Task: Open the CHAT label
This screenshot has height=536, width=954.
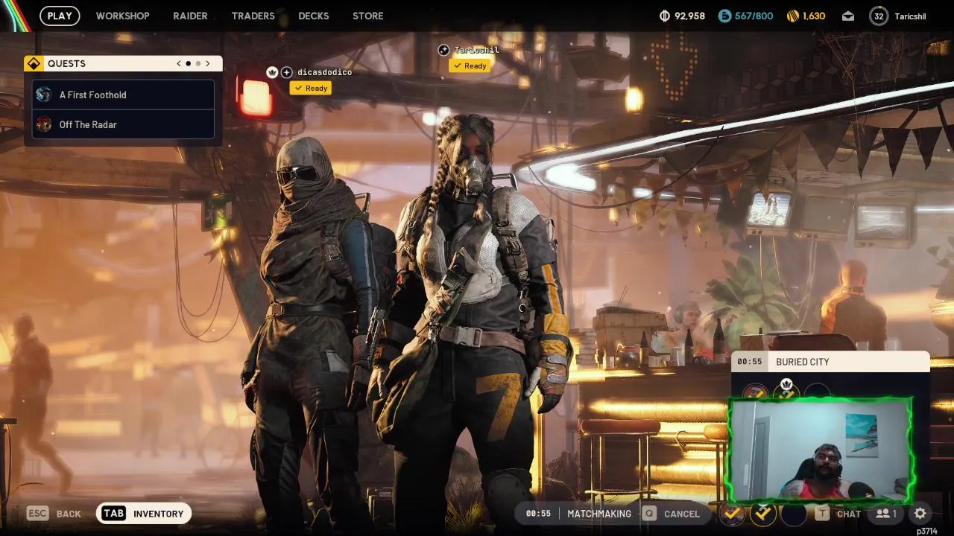Action: pos(849,514)
